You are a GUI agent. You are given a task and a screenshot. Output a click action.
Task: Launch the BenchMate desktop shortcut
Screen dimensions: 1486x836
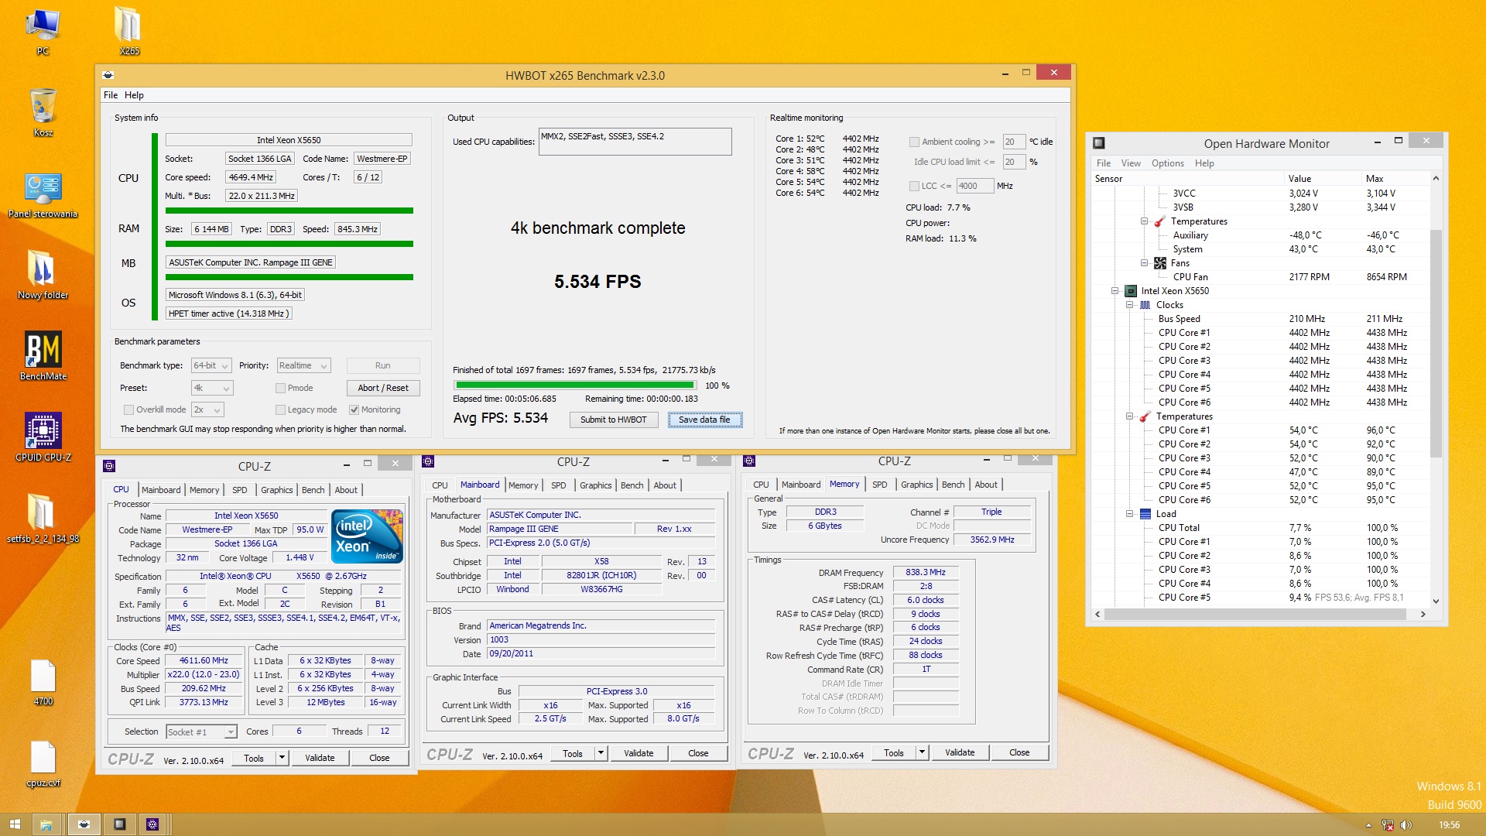point(43,356)
